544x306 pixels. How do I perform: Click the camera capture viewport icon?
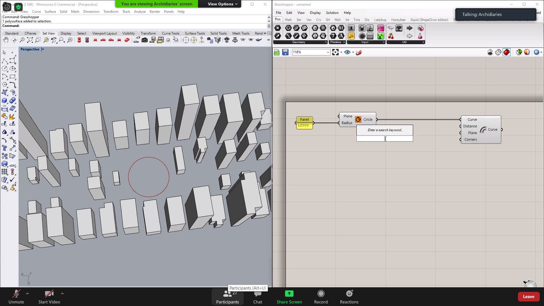[x=144, y=40]
